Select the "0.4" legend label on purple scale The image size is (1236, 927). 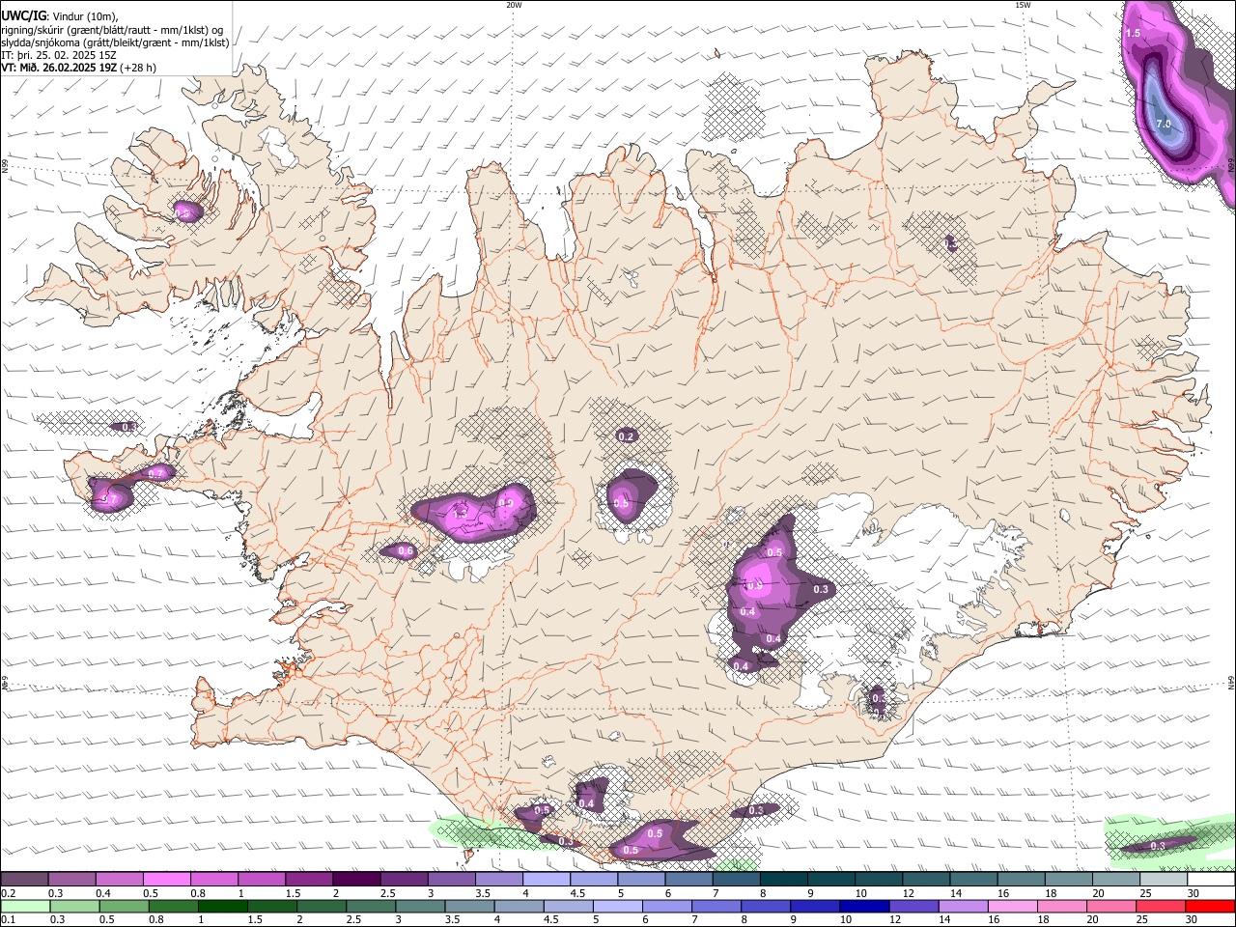tap(102, 893)
